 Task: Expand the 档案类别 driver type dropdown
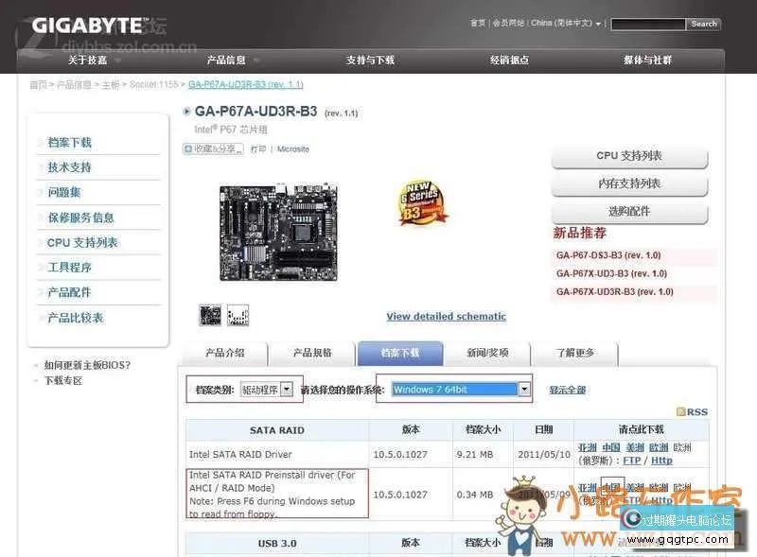(x=287, y=389)
